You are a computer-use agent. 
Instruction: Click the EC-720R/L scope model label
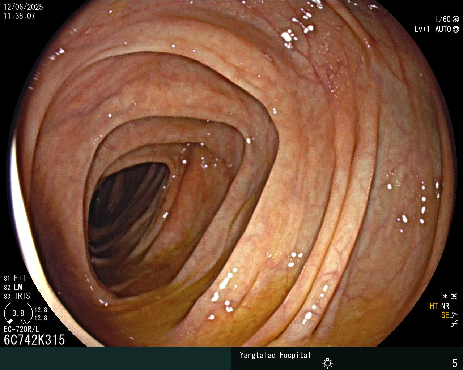point(21,329)
